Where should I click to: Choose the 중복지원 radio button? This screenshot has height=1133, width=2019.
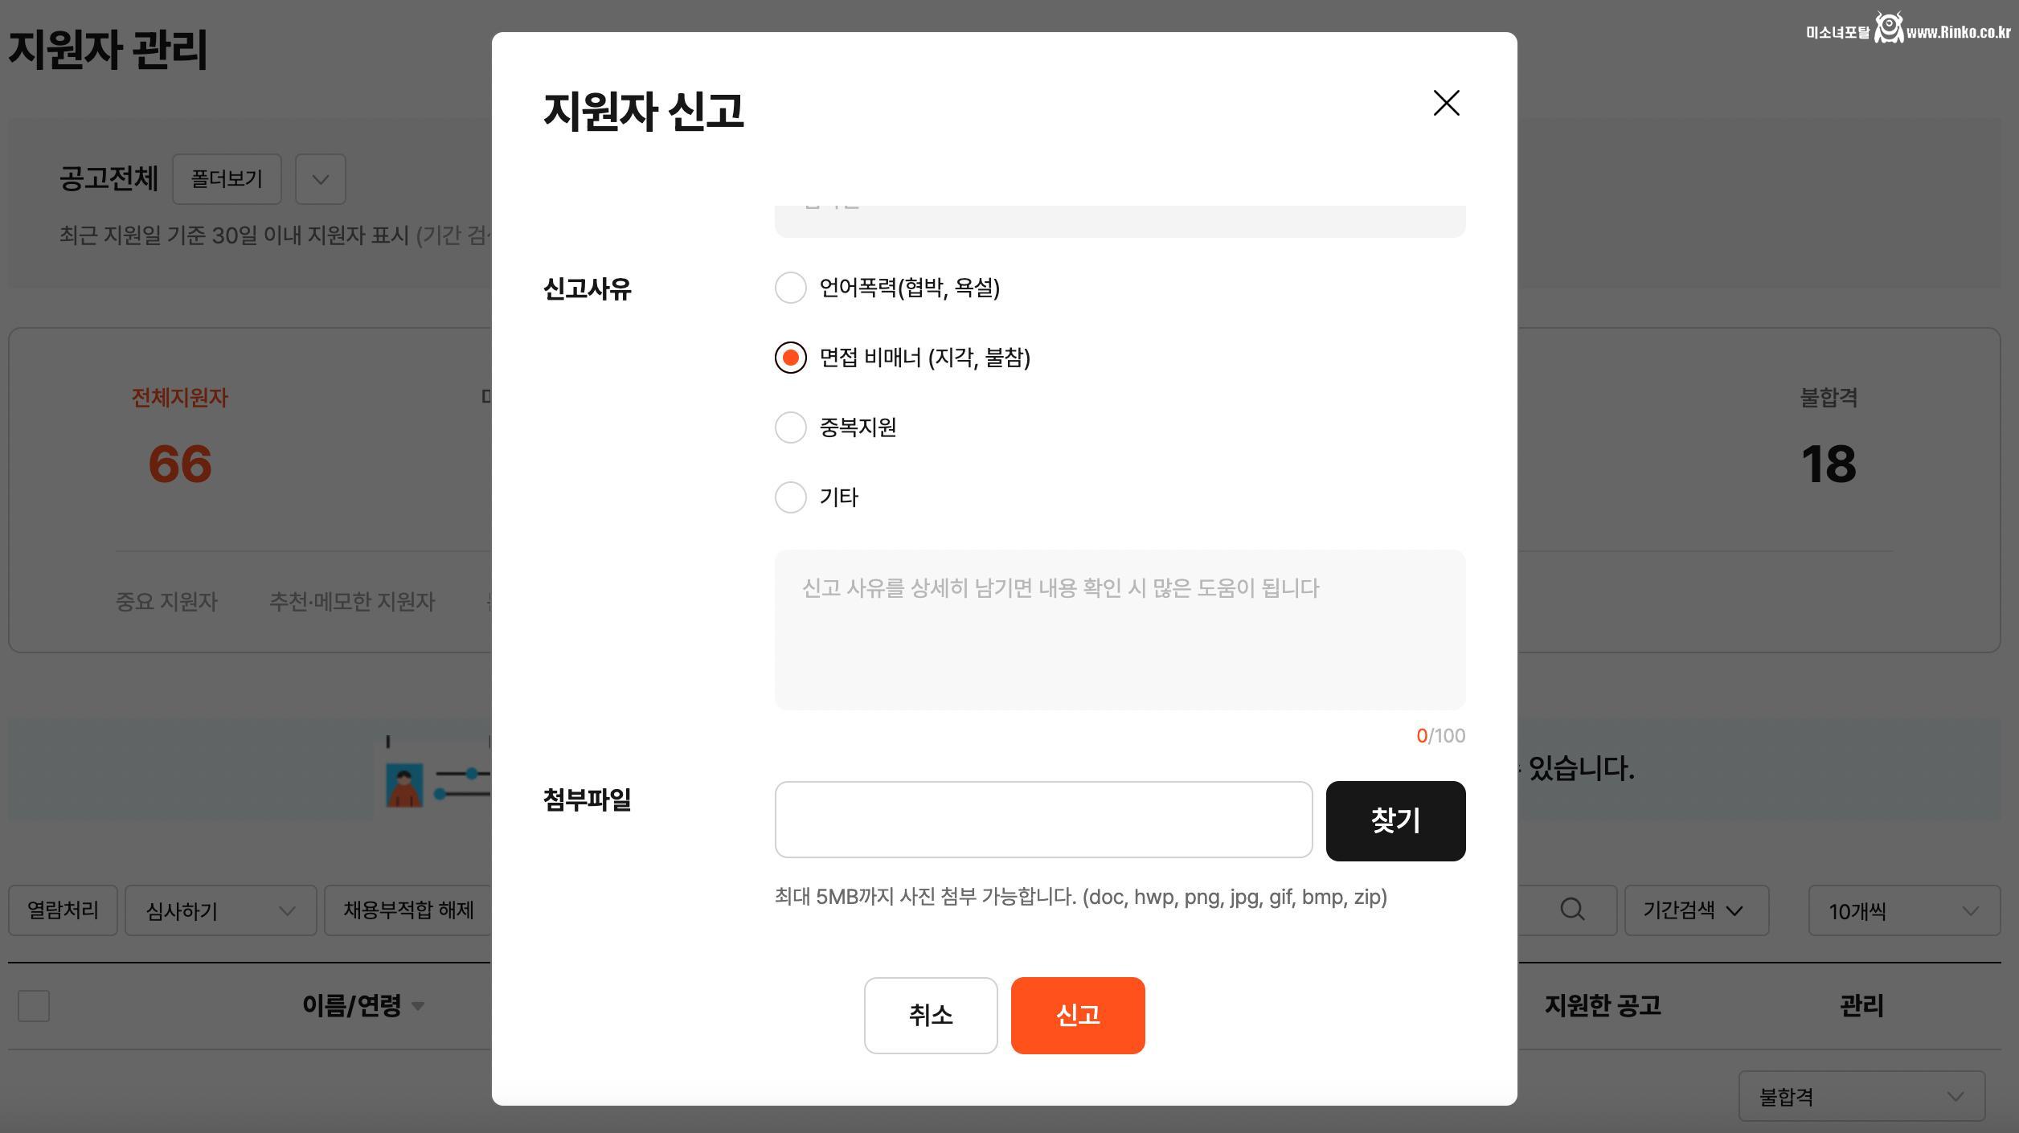coord(790,427)
